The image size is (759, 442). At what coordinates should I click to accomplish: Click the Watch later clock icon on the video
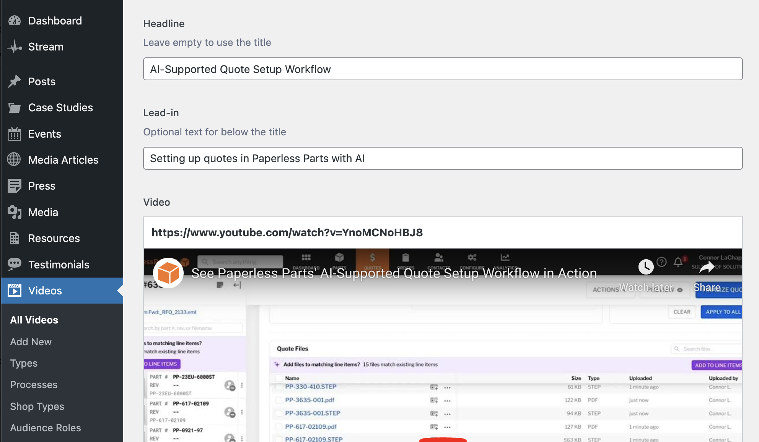click(x=646, y=267)
